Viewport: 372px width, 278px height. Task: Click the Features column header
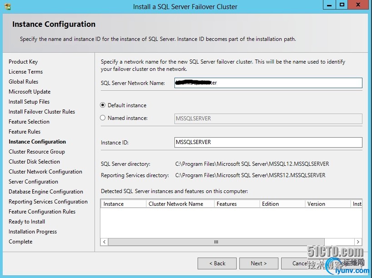pos(237,204)
